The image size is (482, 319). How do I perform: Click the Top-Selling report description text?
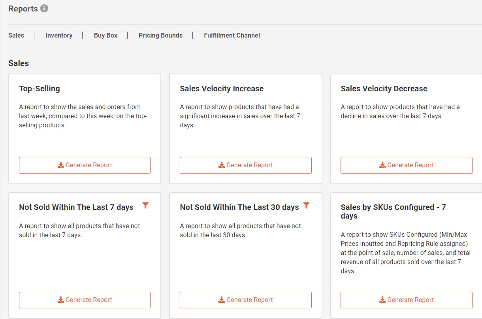[x=83, y=116]
